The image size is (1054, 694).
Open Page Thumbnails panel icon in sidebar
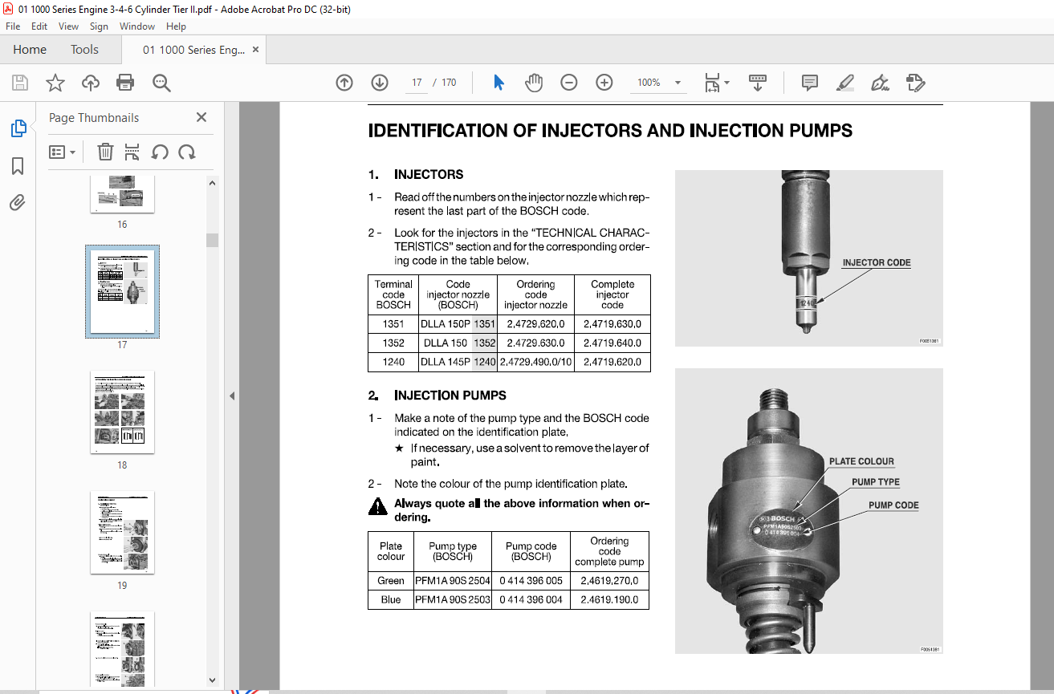[18, 128]
